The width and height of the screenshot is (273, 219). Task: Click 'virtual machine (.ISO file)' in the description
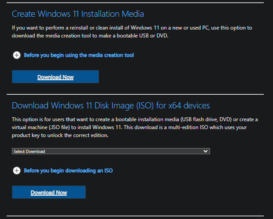pyautogui.click(x=41, y=127)
